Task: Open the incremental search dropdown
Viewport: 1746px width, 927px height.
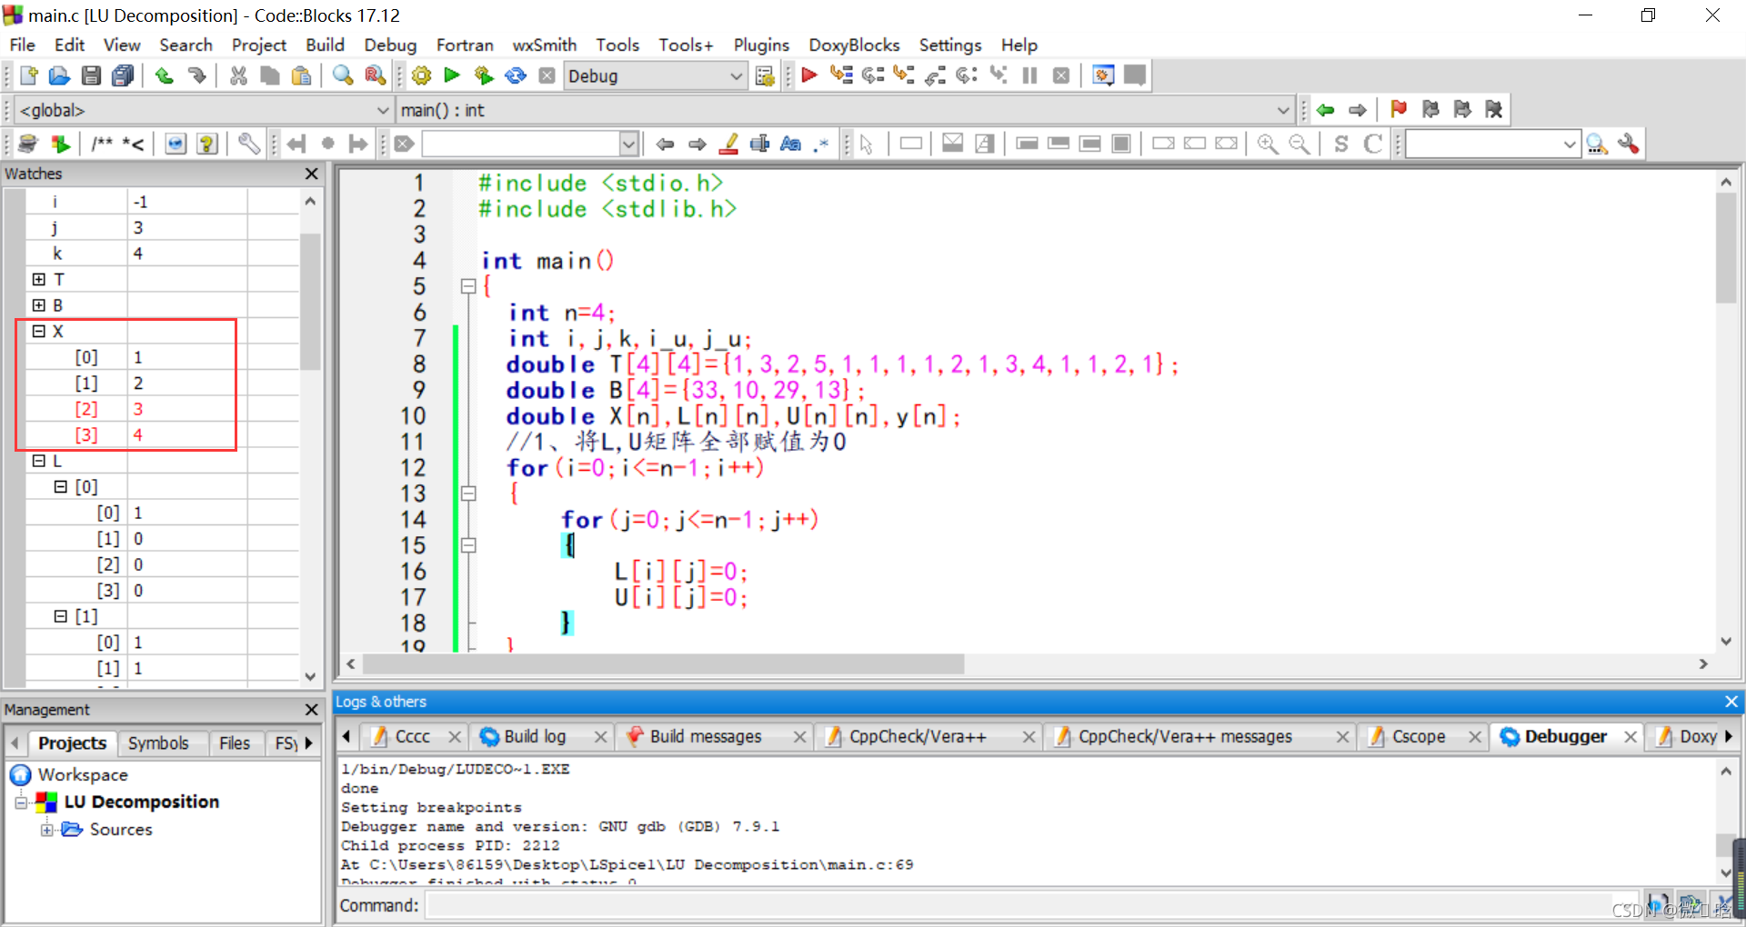Action: point(628,144)
